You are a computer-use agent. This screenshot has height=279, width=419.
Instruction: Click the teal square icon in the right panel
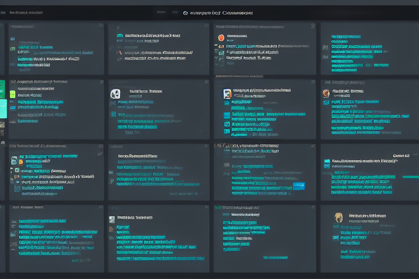point(327,161)
